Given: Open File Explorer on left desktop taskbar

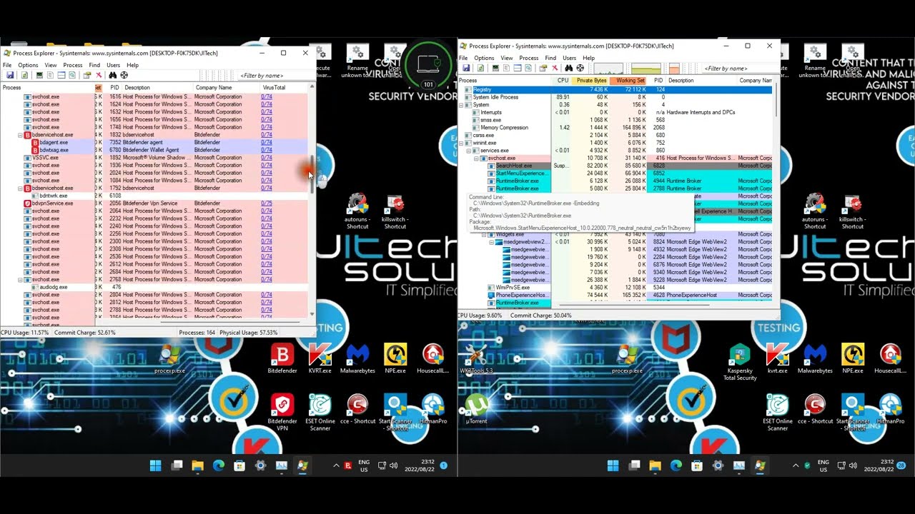Looking at the screenshot, I should tap(197, 466).
